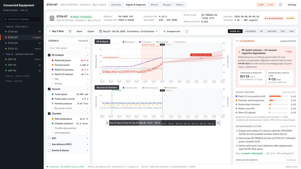Click the ETCH-07 red status dot

[x=6, y=37]
